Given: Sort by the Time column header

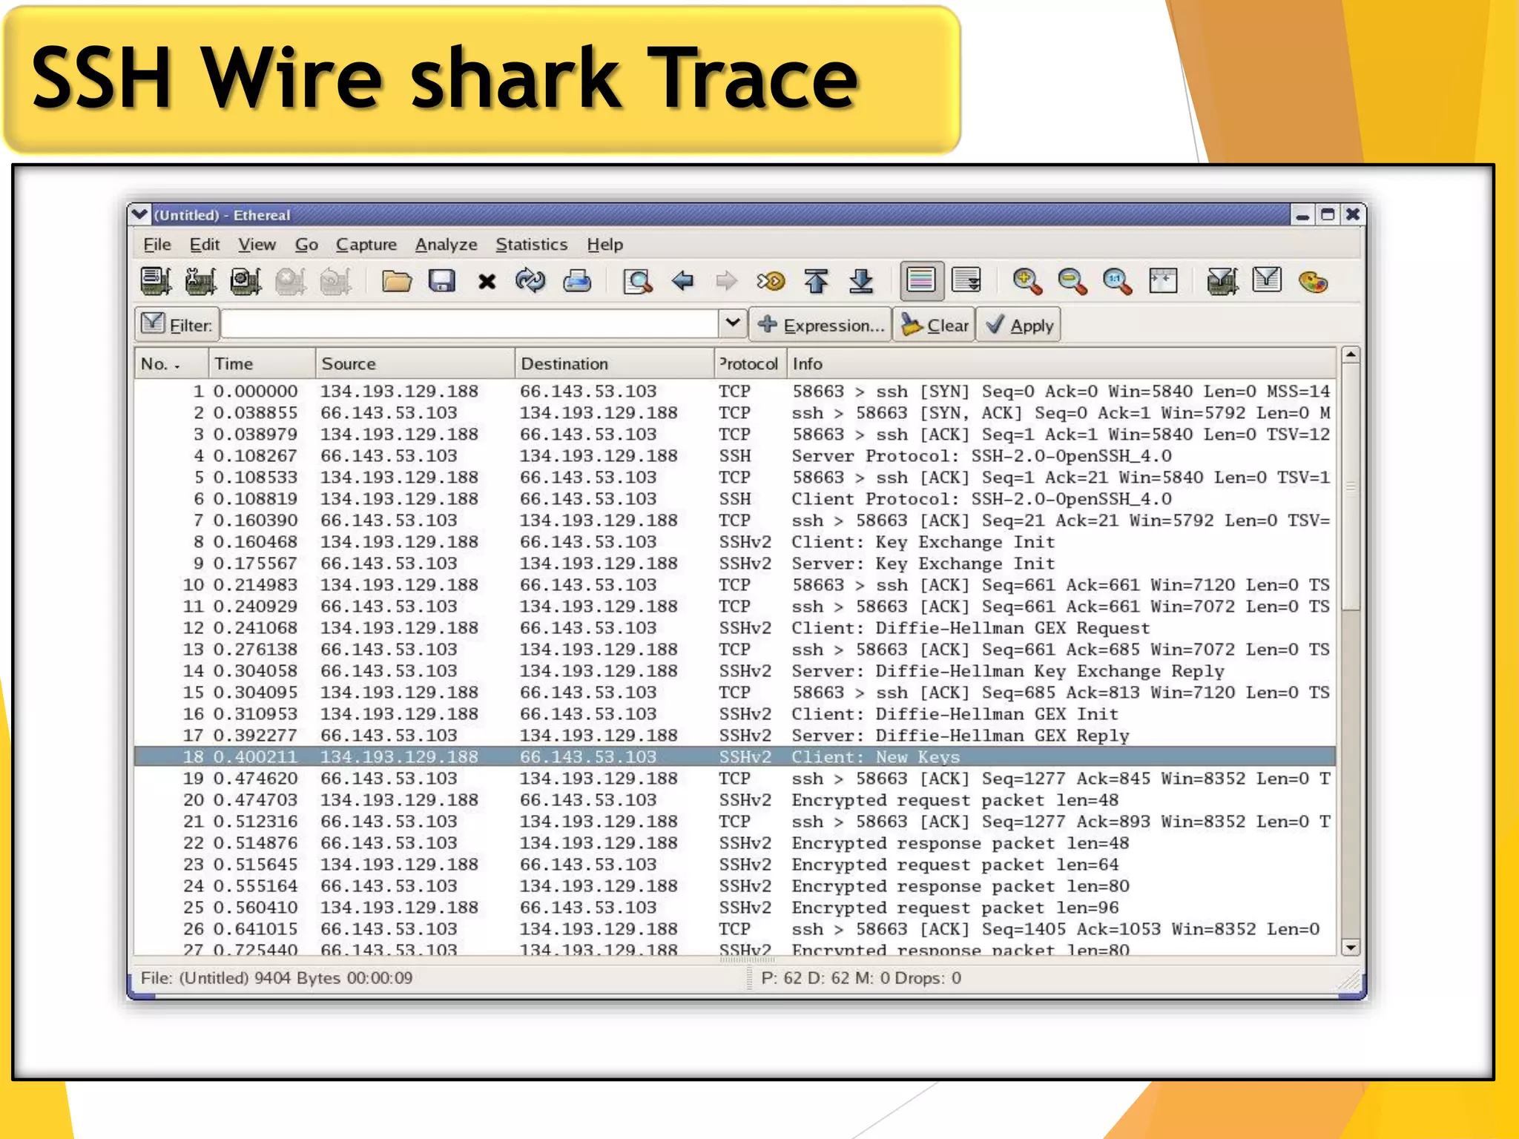Looking at the screenshot, I should tap(262, 363).
